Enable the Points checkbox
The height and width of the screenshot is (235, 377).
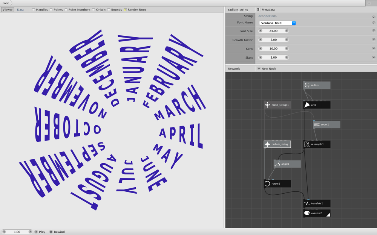(x=51, y=10)
